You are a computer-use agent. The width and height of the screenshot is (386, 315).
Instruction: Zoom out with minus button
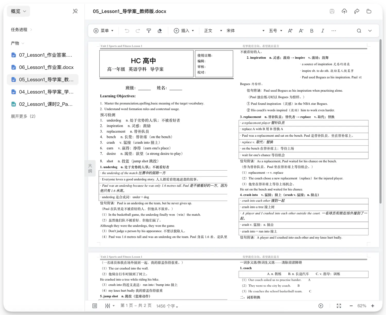[351, 306]
